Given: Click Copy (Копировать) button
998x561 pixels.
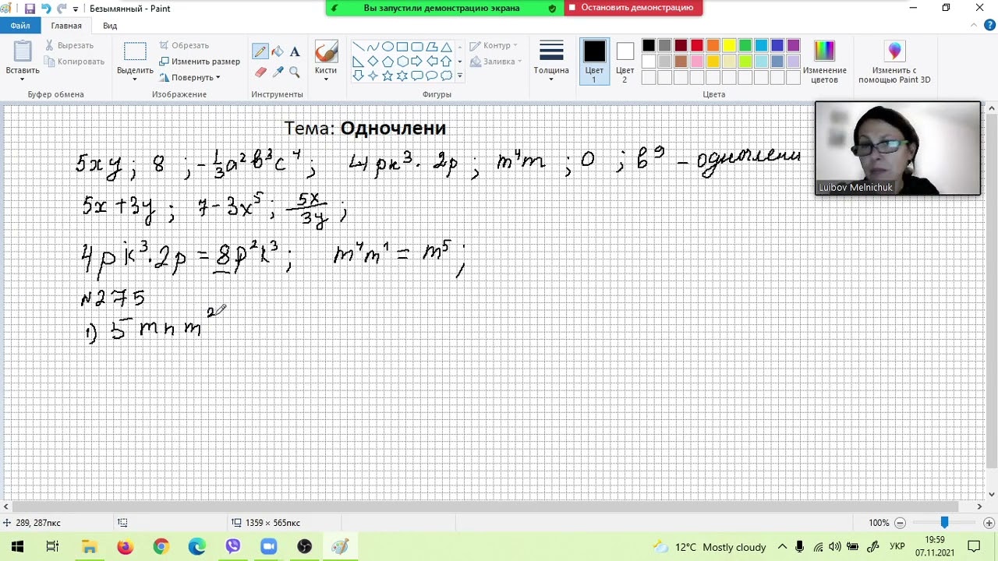Looking at the screenshot, I should click(x=74, y=62).
